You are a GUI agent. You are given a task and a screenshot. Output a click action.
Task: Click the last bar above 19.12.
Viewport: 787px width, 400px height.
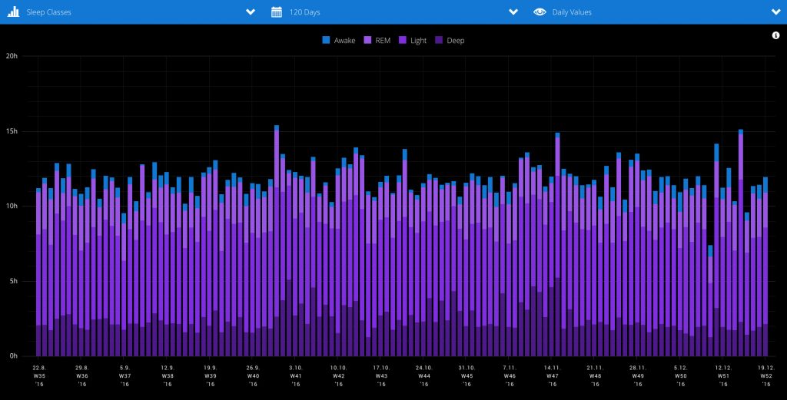pos(765,266)
